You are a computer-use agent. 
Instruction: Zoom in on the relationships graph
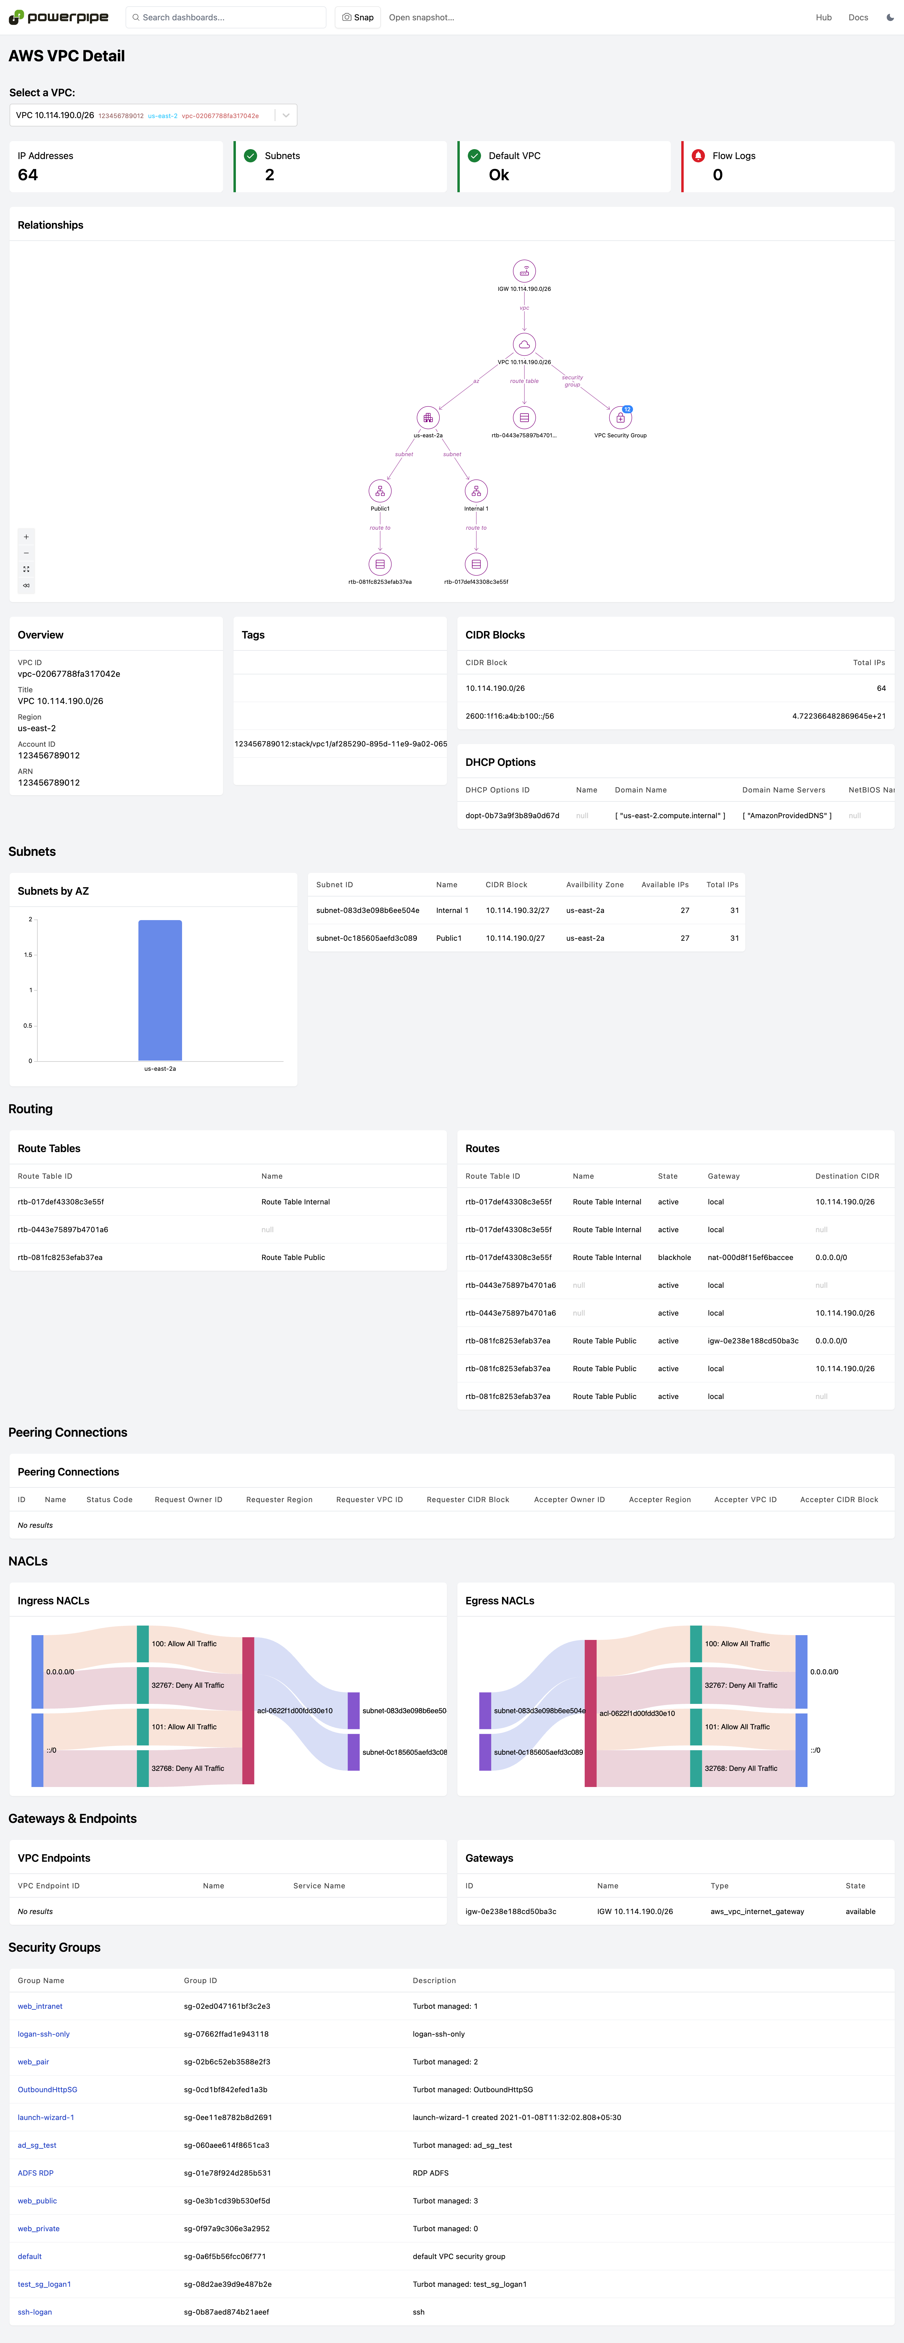pyautogui.click(x=26, y=537)
